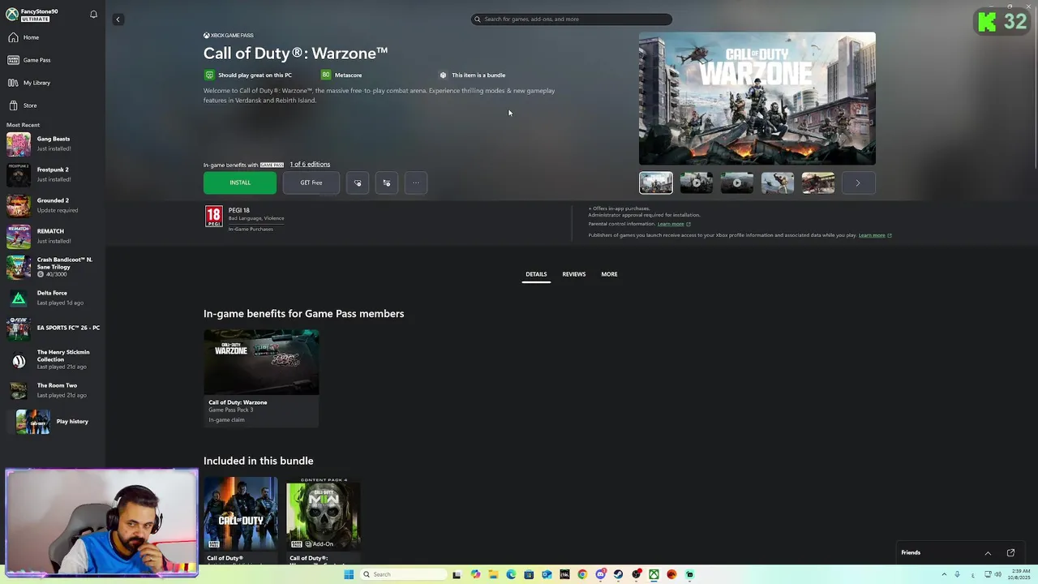Open the Friends panel label
The image size is (1038, 584).
click(x=911, y=552)
